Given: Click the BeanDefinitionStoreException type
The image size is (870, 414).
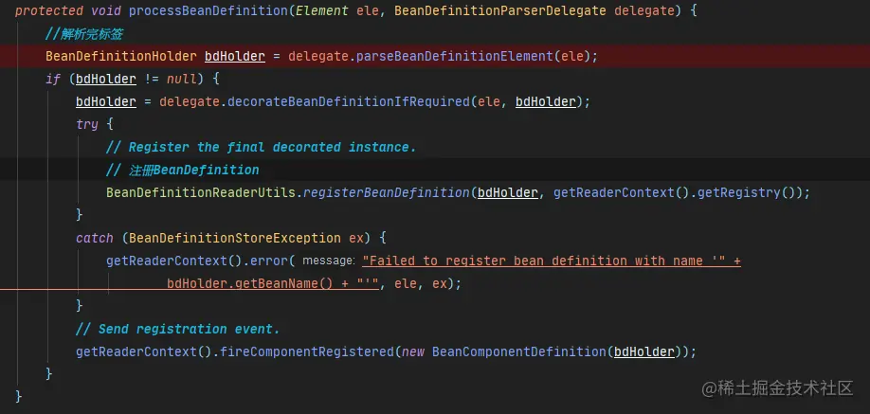Looking at the screenshot, I should pyautogui.click(x=235, y=238).
